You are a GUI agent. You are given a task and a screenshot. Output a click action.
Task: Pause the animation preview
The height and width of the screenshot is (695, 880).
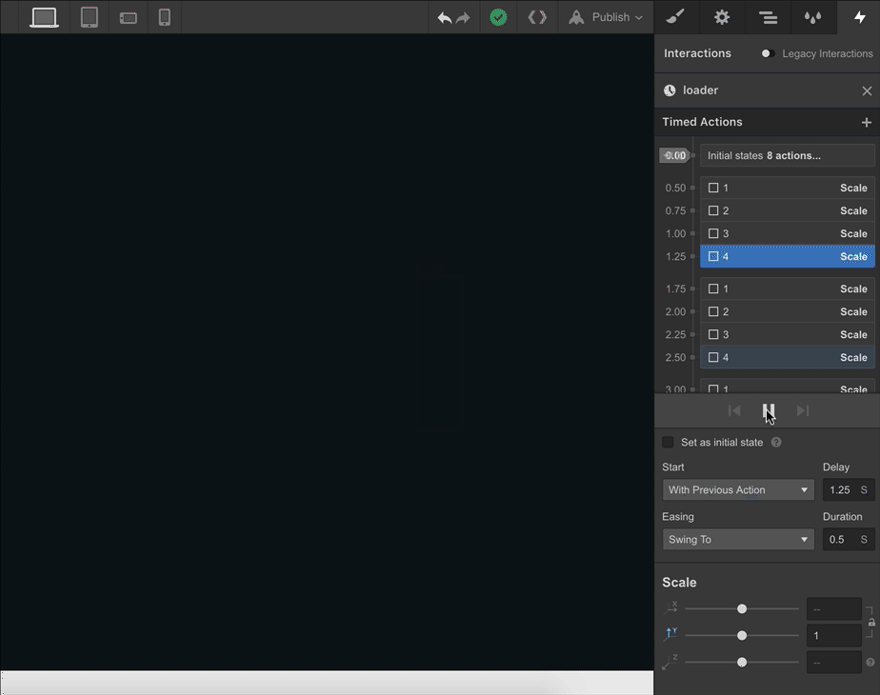point(769,410)
